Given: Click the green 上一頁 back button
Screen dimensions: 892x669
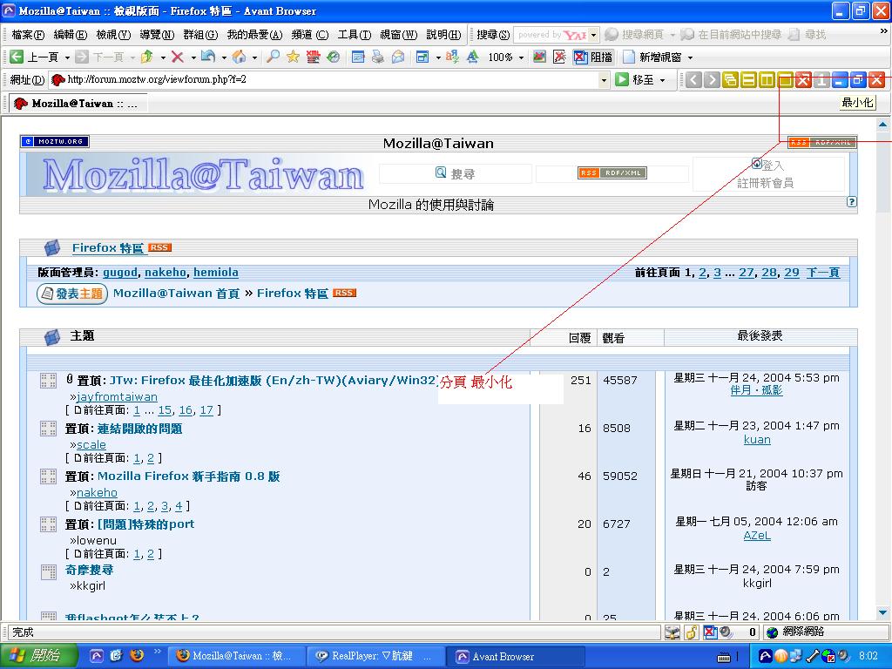Looking at the screenshot, I should (35, 57).
